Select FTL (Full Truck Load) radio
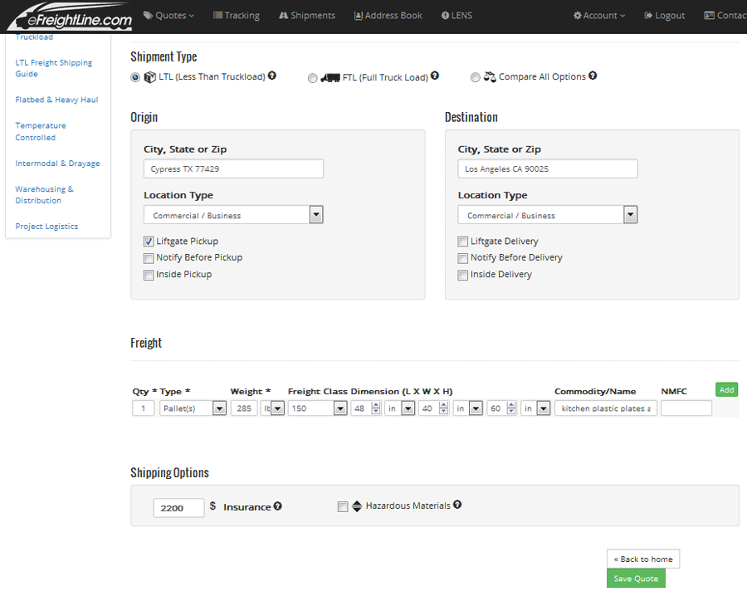Screen dimensions: 747x591 click(x=313, y=78)
